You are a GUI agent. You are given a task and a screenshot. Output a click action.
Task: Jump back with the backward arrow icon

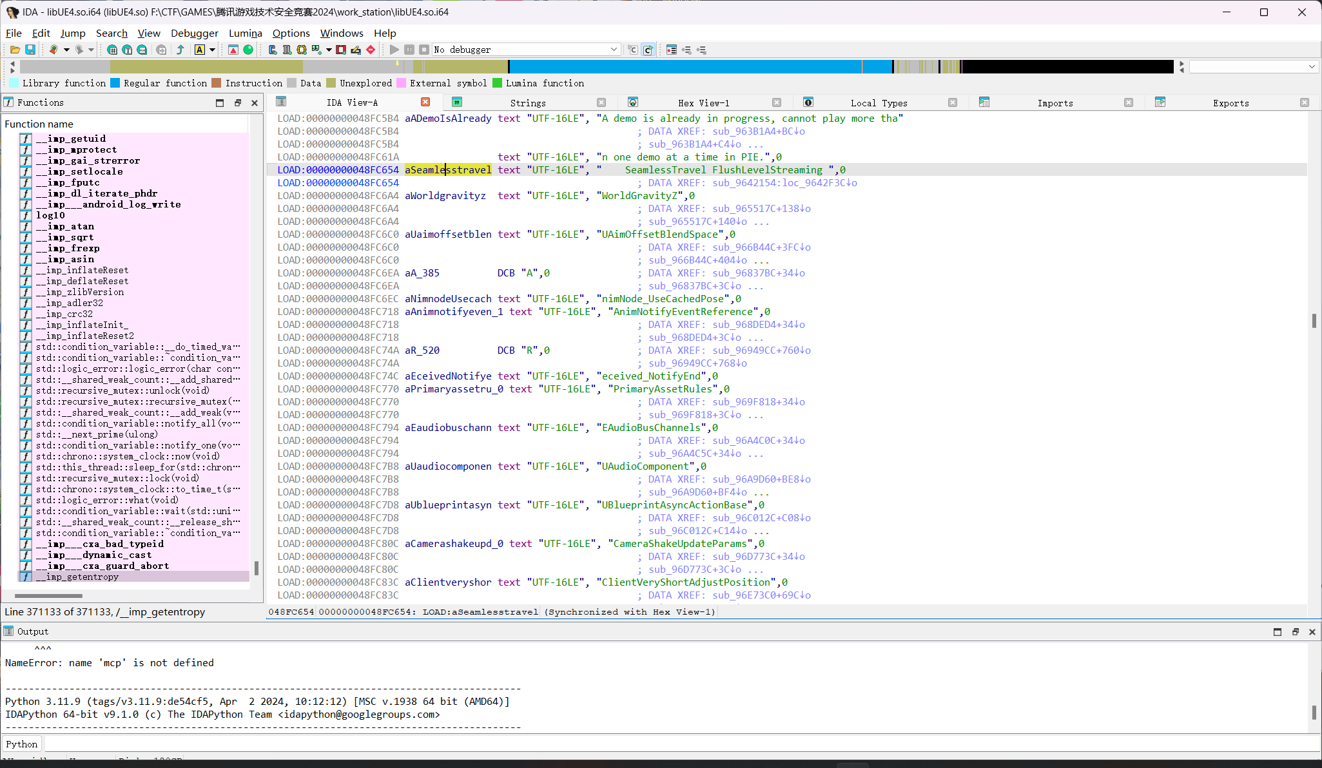click(x=53, y=50)
